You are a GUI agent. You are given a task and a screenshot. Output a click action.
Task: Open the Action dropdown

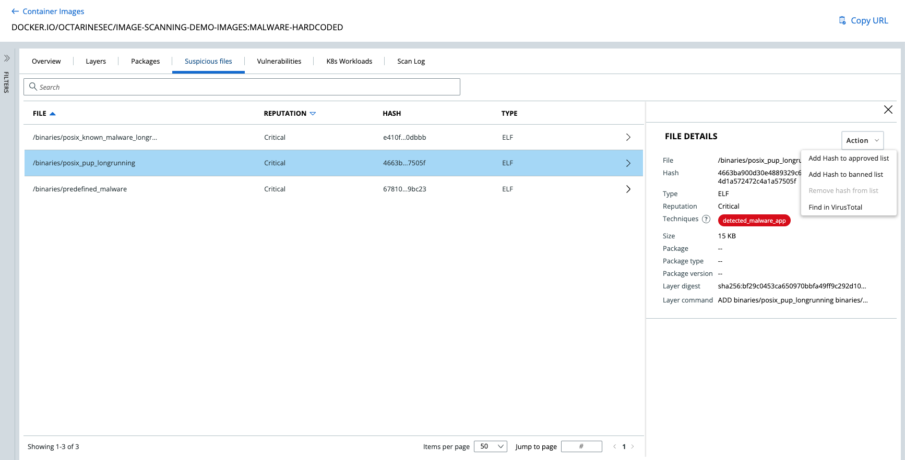[862, 140]
